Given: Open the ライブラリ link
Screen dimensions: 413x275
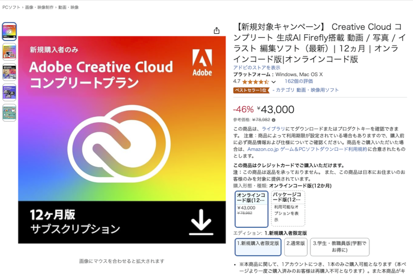Looking at the screenshot, I should (274, 129).
